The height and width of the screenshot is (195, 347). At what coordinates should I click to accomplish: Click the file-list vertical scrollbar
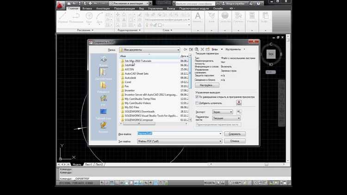190,88
